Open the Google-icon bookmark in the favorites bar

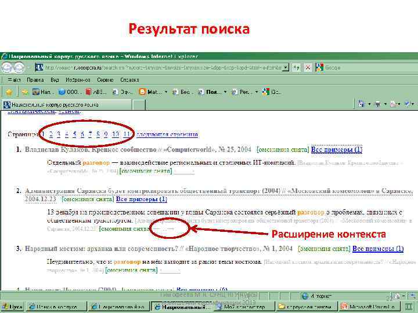tap(271, 92)
